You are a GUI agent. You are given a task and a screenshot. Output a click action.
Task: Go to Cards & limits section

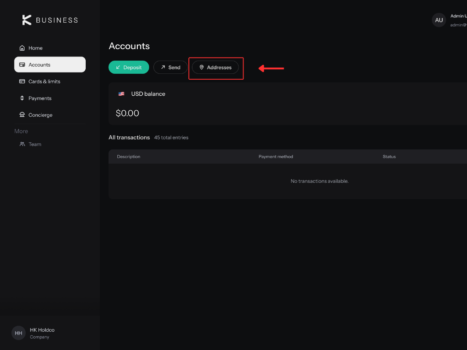click(50, 81)
